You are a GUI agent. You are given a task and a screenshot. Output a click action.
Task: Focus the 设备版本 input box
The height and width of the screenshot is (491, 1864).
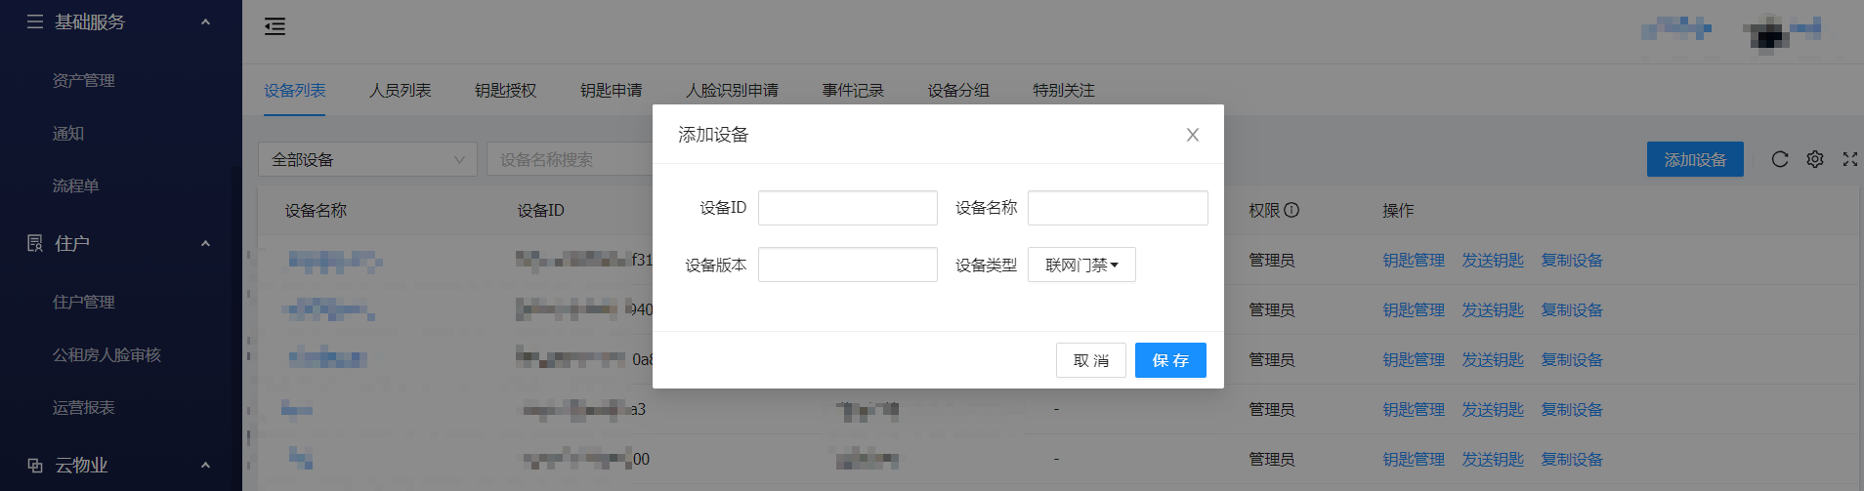pos(847,265)
